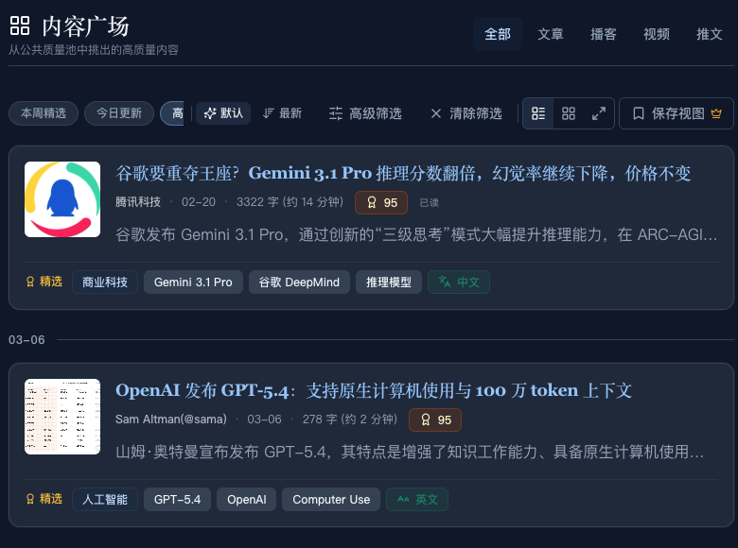Switch to list view layout icon
The width and height of the screenshot is (738, 548).
click(538, 113)
